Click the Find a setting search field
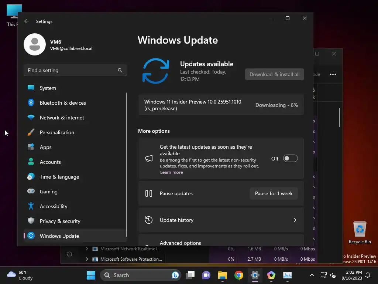Viewport: 378px width, 284px height. [75, 70]
